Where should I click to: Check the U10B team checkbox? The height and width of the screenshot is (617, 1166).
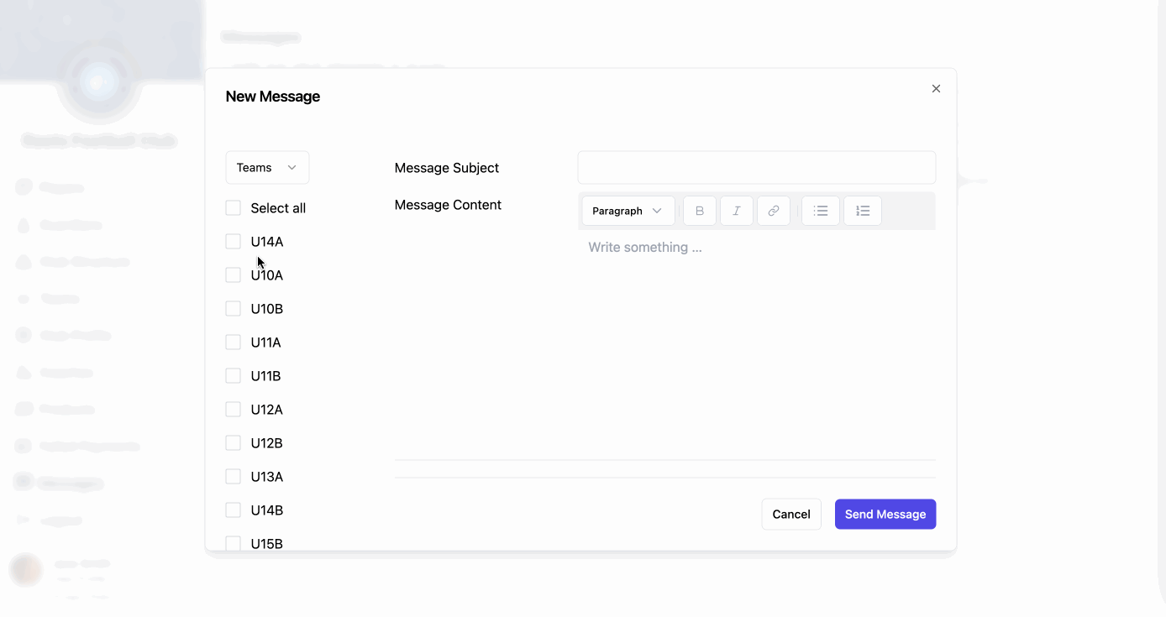(234, 308)
